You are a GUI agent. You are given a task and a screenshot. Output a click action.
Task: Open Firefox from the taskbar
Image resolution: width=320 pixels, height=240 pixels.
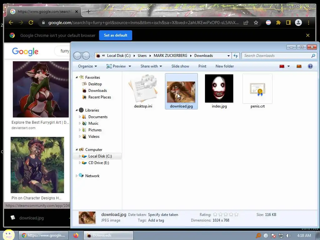pos(76,235)
